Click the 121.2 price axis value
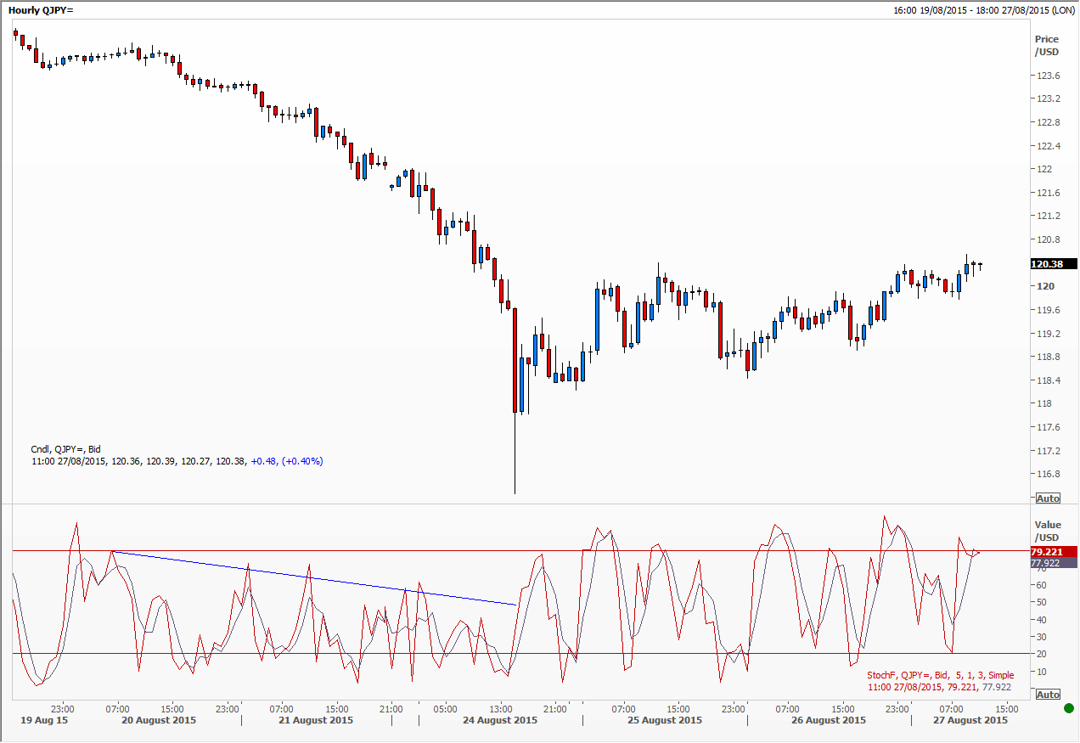This screenshot has height=743, width=1080. click(x=1047, y=216)
